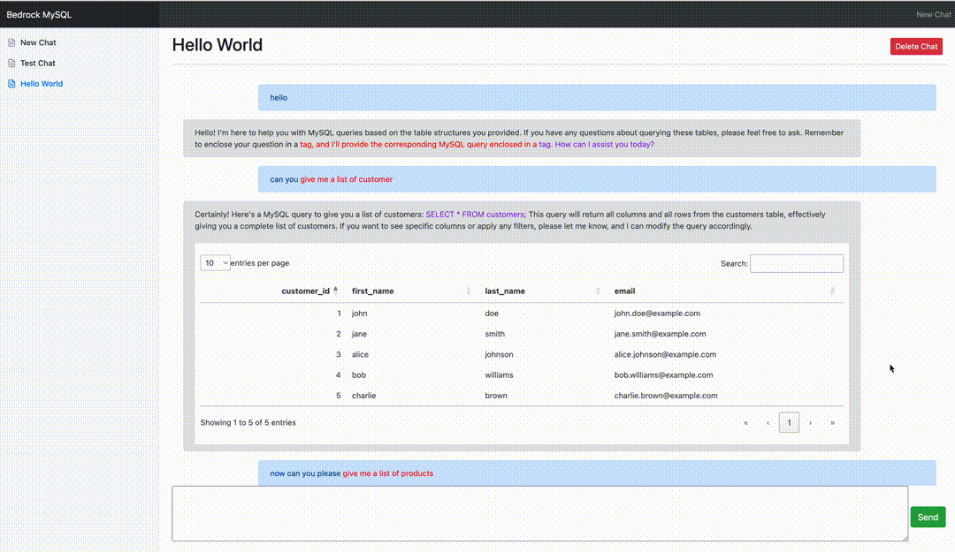This screenshot has height=552, width=955.
Task: Click inside the table Search box
Action: coord(796,262)
